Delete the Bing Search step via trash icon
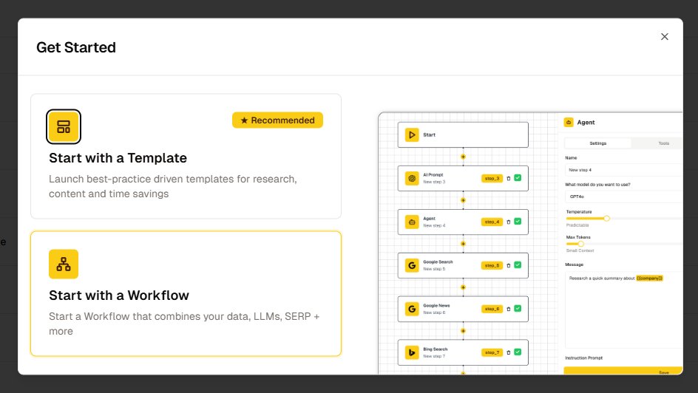The width and height of the screenshot is (698, 393). [509, 352]
